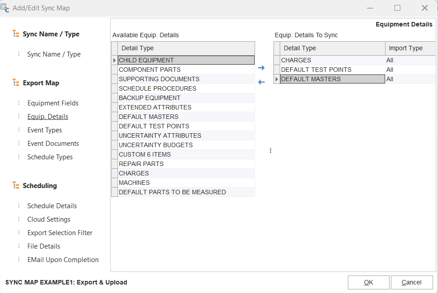The image size is (438, 293).
Task: Click row selector beside CHILD EQUIPMENT
Action: [x=114, y=60]
